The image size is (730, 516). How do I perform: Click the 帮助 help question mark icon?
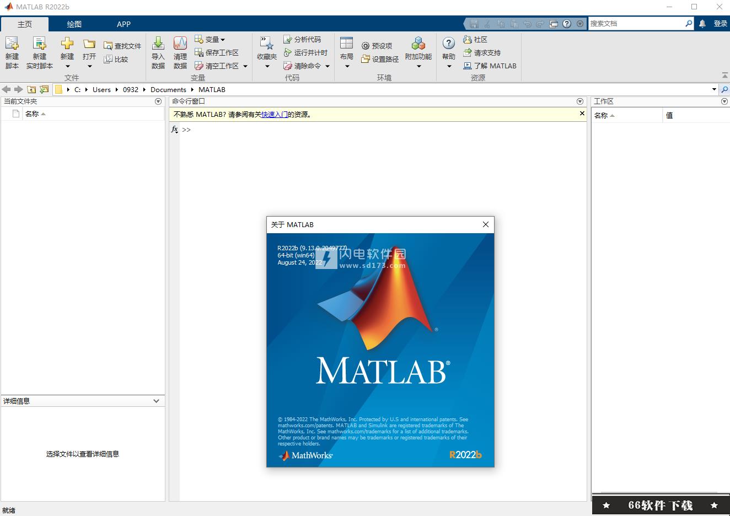(449, 43)
